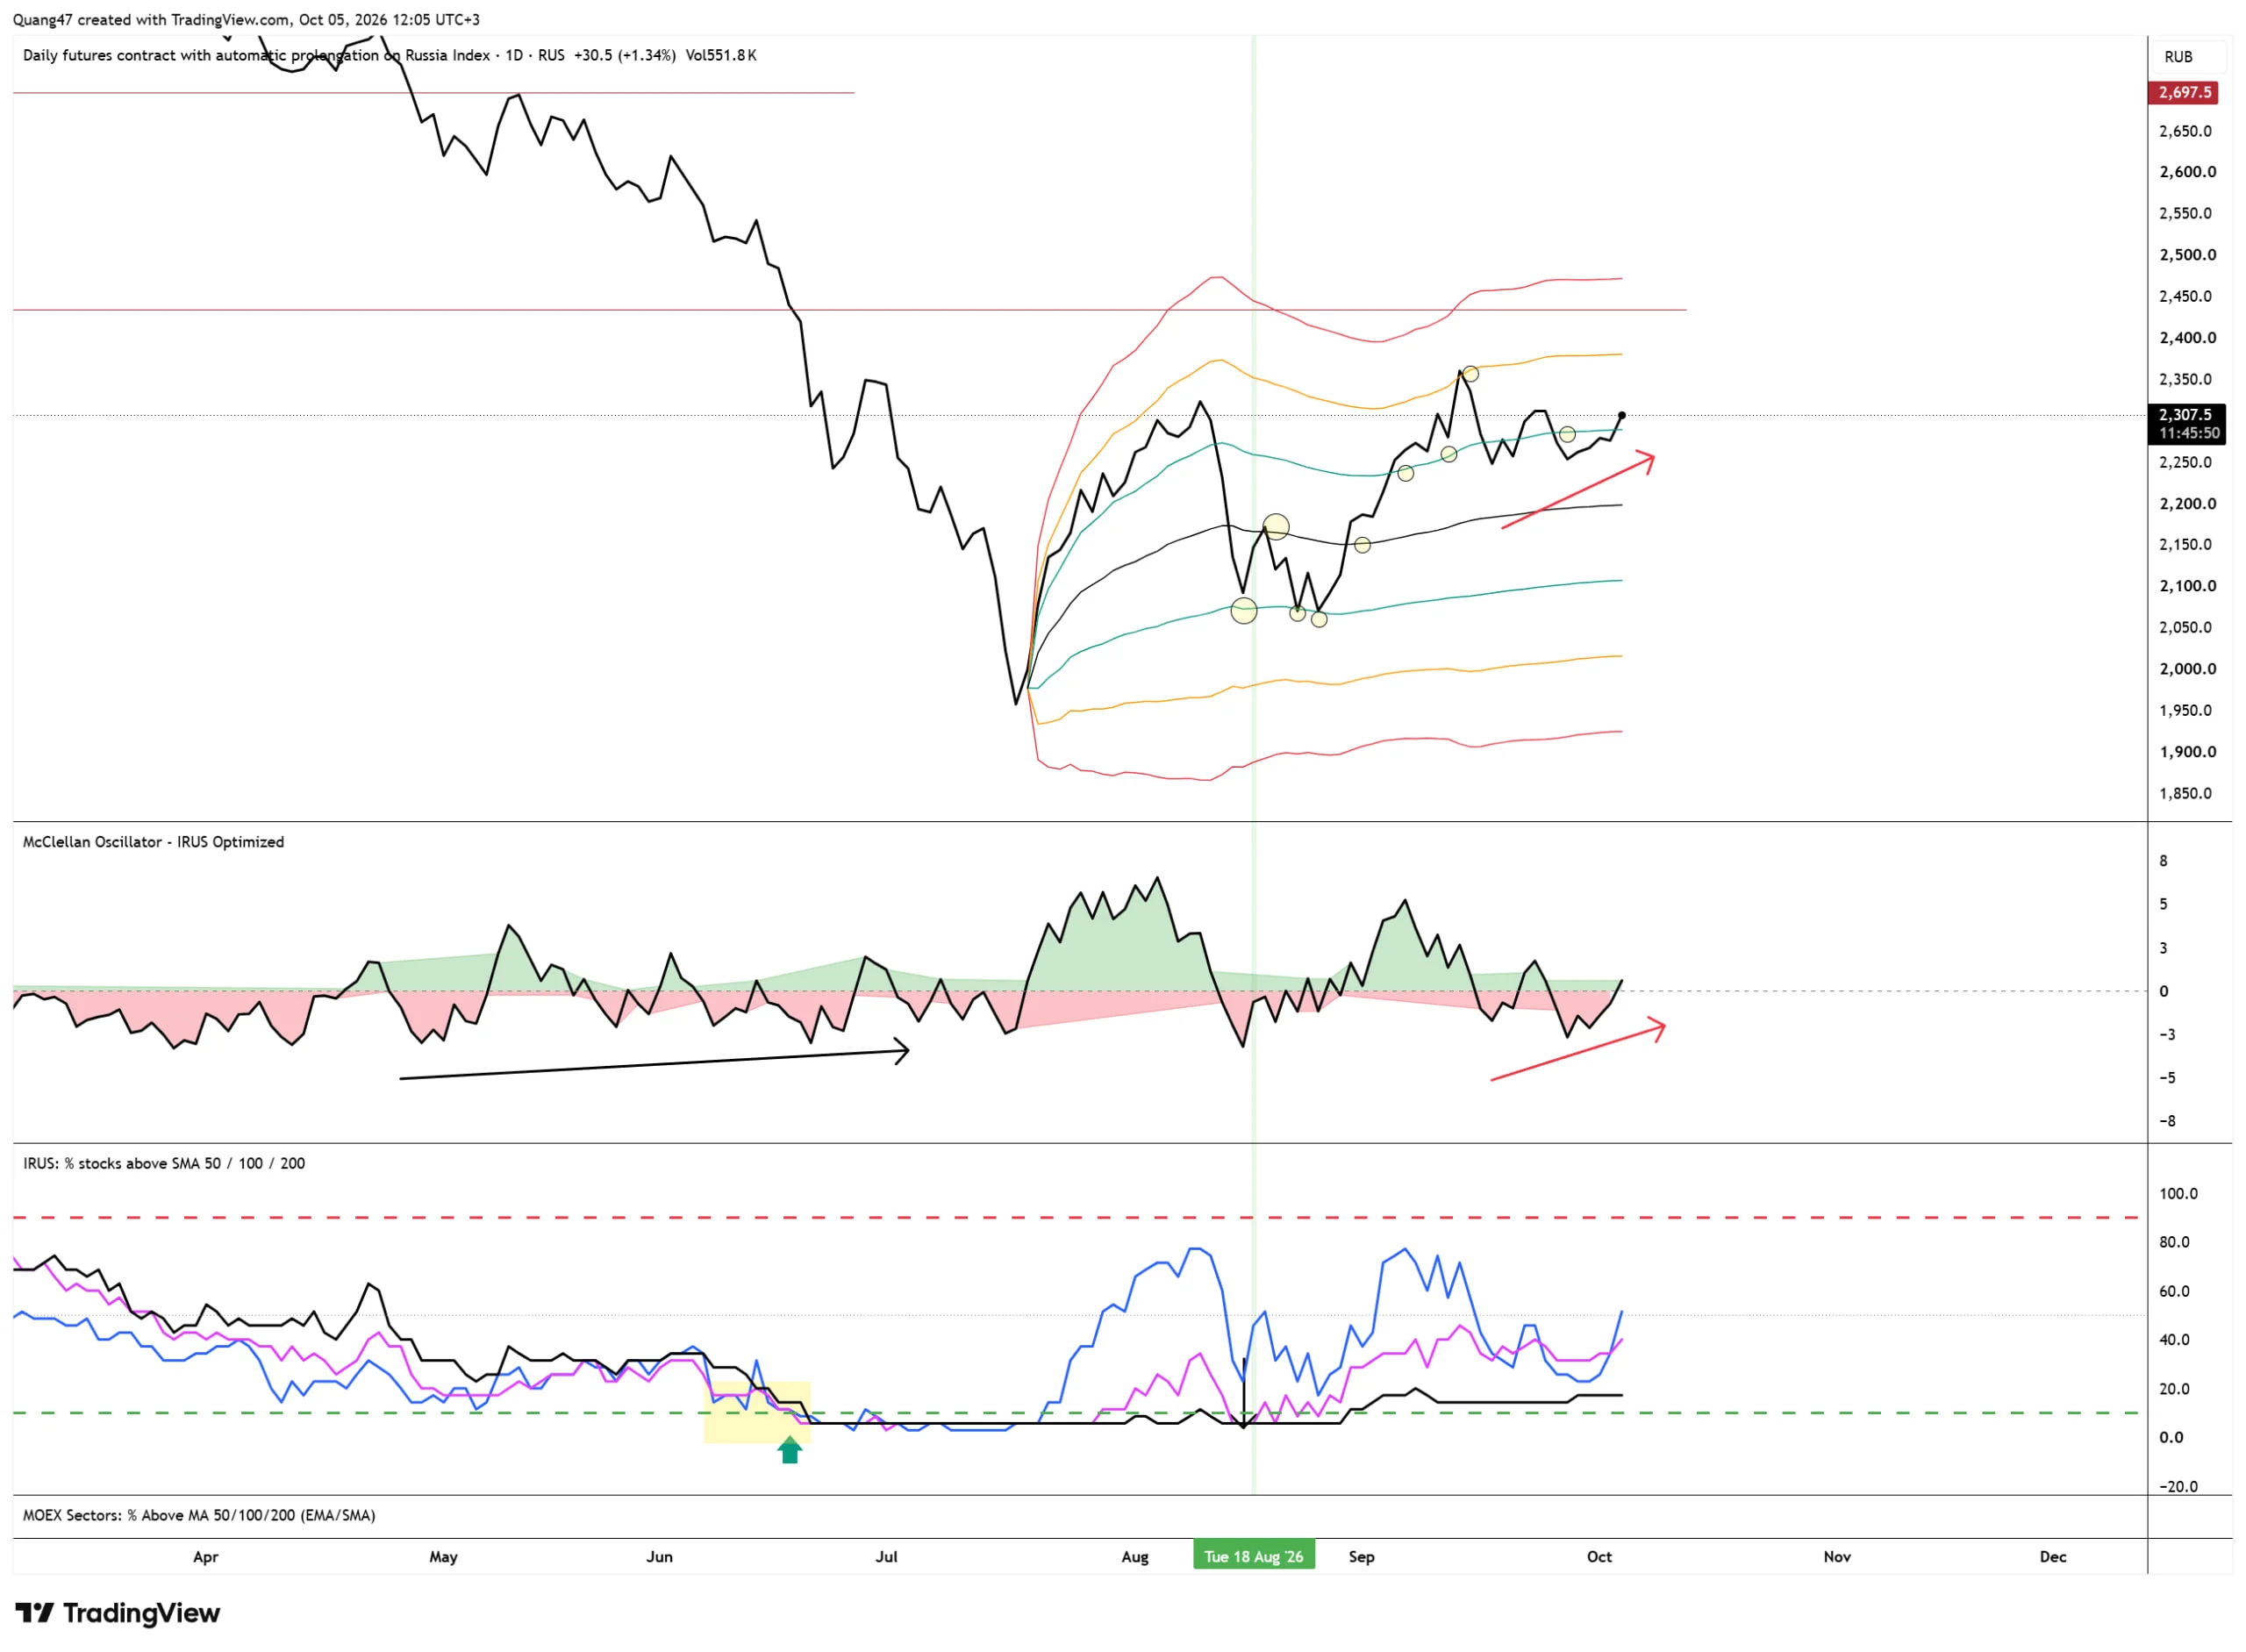This screenshot has height=1652, width=2246.
Task: Click the −8 value on oscillator scale
Action: pyautogui.click(x=2167, y=1121)
